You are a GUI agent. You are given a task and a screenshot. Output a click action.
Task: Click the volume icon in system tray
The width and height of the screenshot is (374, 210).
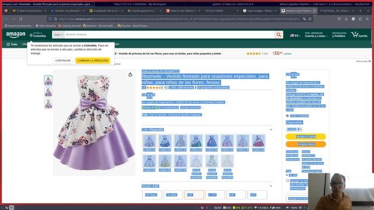point(287,208)
